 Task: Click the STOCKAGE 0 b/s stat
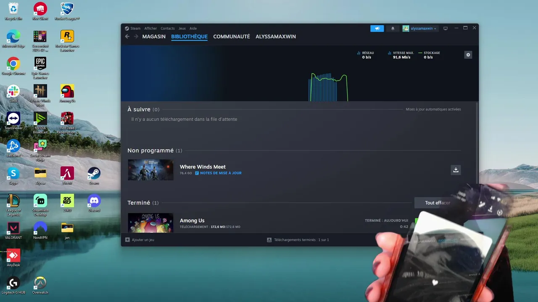coord(429,55)
